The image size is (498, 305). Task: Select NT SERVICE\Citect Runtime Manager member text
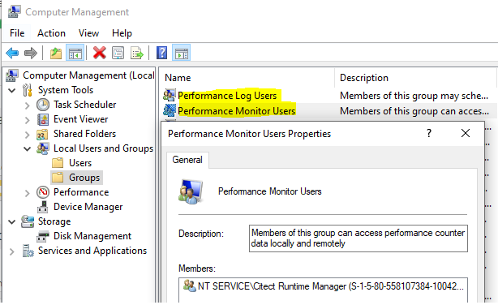[x=330, y=286]
